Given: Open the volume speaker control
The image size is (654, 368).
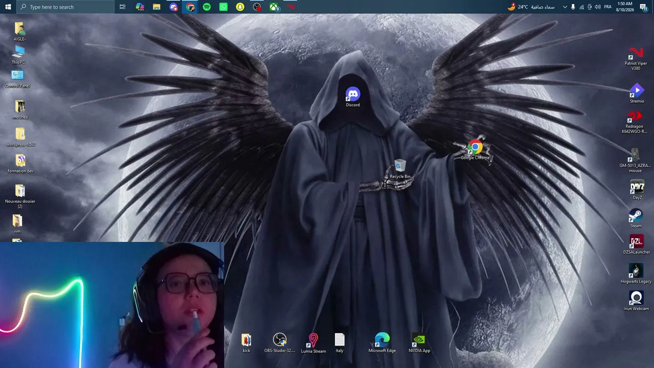Looking at the screenshot, I should point(598,7).
